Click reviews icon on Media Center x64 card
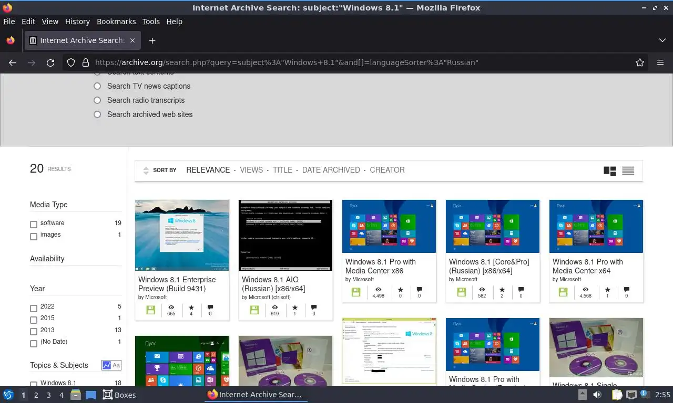 (x=626, y=290)
